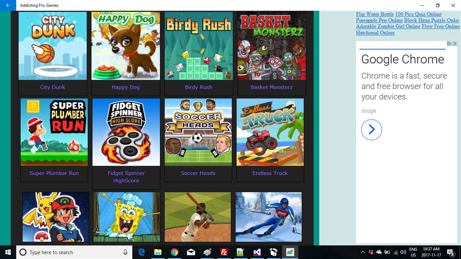Open the Happy Dog game image
The height and width of the screenshot is (259, 461).
click(x=125, y=46)
